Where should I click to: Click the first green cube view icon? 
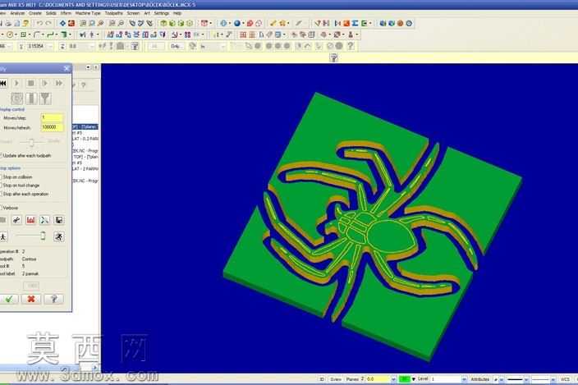163,23
